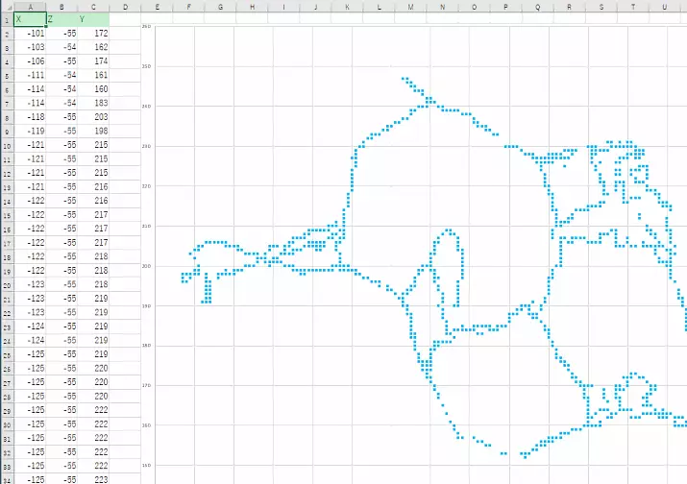Viewport: 687px width, 484px height.
Task: Select cell C3 showing 162
Action: pos(93,47)
